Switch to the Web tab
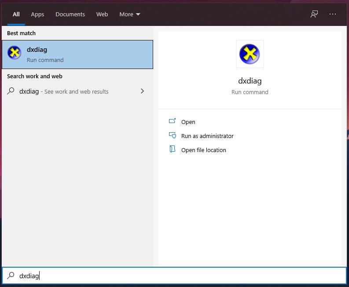Viewport: 349px width, 287px height. (102, 15)
